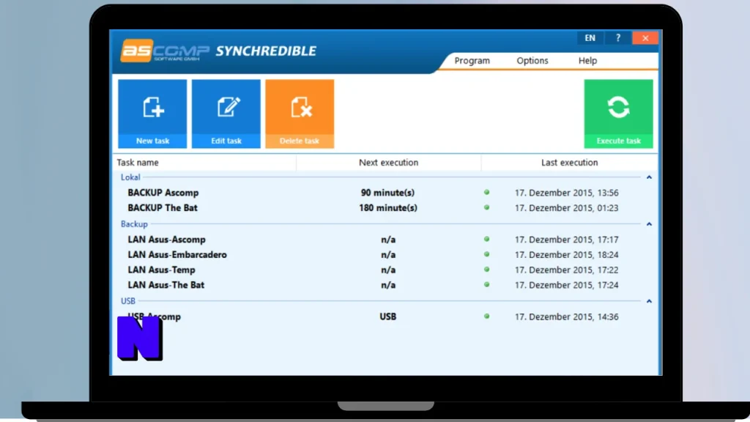Click the Last execution column header
Image resolution: width=750 pixels, height=422 pixels.
coord(569,163)
